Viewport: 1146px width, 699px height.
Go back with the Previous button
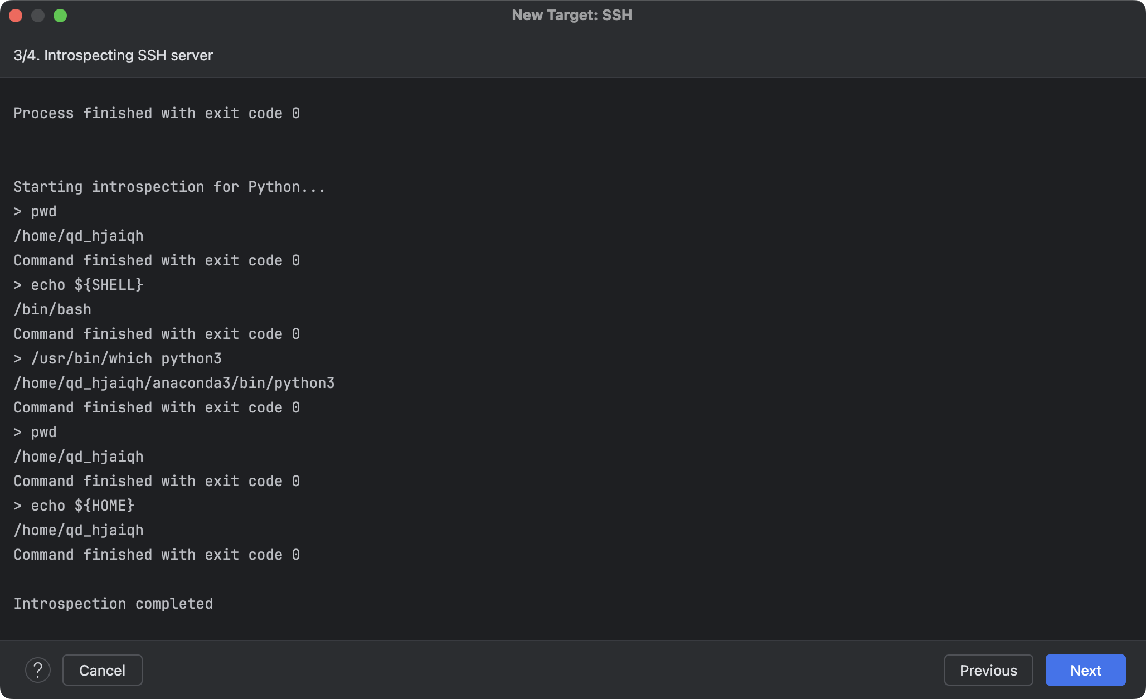click(x=988, y=670)
